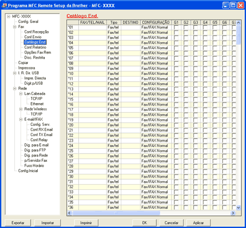Check G2 box for entry *03
The width and height of the screenshot is (246, 228).
pyautogui.click(x=186, y=38)
